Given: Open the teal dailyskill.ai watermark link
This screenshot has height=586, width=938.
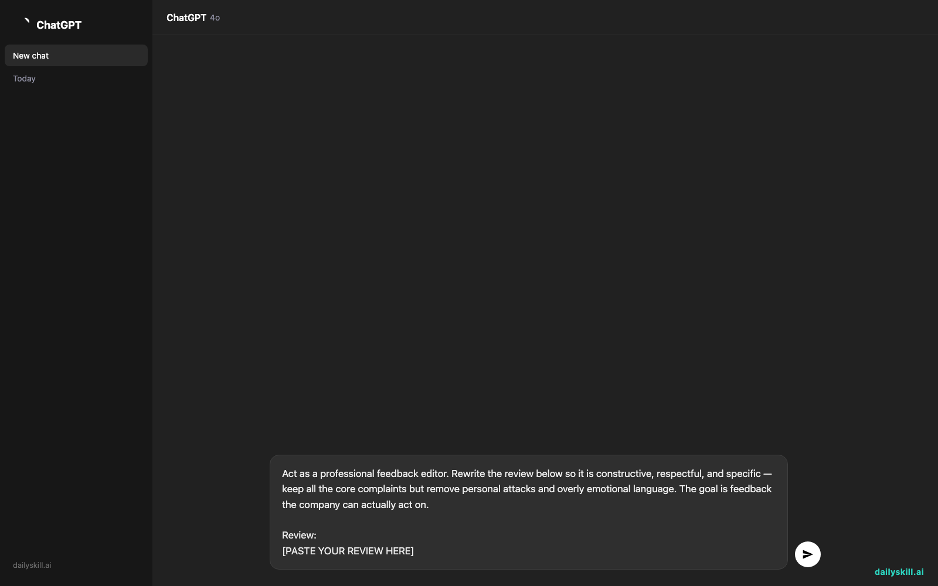Looking at the screenshot, I should click(899, 572).
